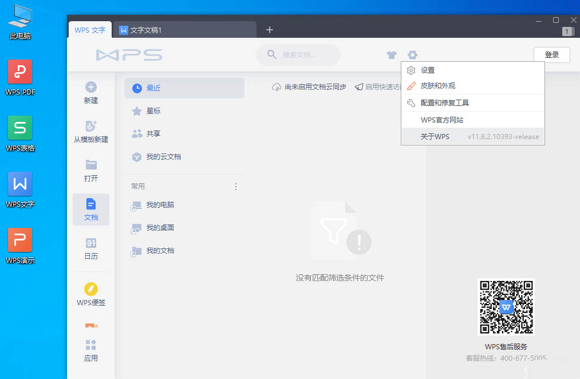580x379 pixels.
Task: Open the WPS表格 desktop shortcut
Action: [x=20, y=134]
